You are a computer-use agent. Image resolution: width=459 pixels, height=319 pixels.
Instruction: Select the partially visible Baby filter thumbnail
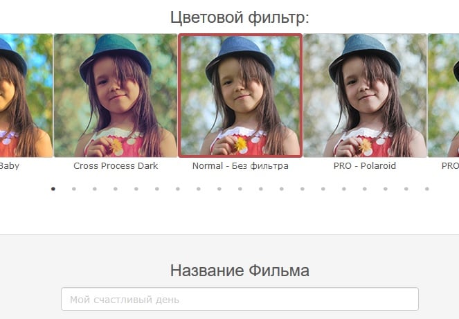point(26,95)
